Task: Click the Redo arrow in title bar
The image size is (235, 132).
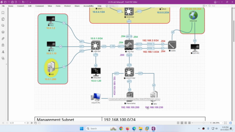Action: (28, 2)
